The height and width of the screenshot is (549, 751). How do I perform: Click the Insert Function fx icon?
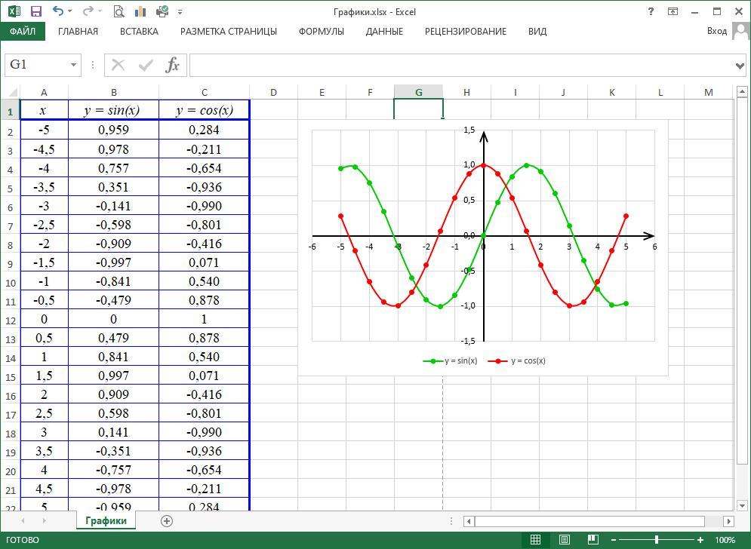[x=173, y=65]
